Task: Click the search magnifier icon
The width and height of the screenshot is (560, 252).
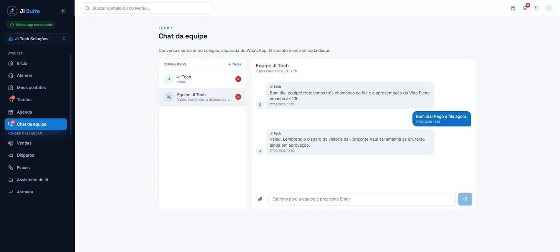Action: (88, 8)
